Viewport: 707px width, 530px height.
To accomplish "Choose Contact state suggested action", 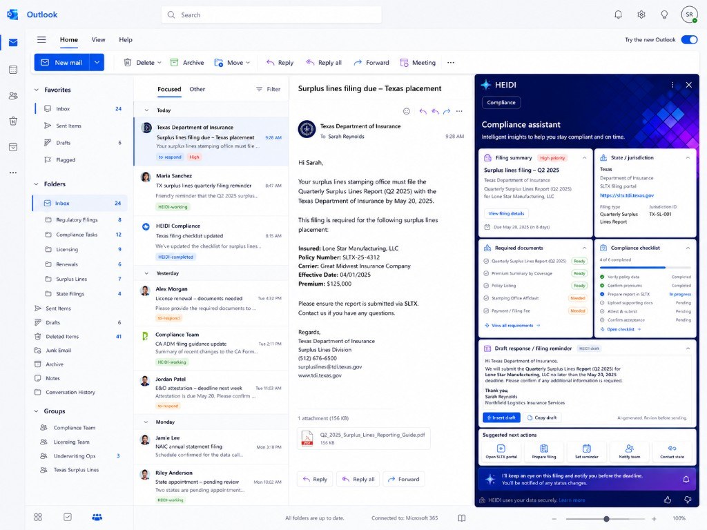I will [672, 451].
